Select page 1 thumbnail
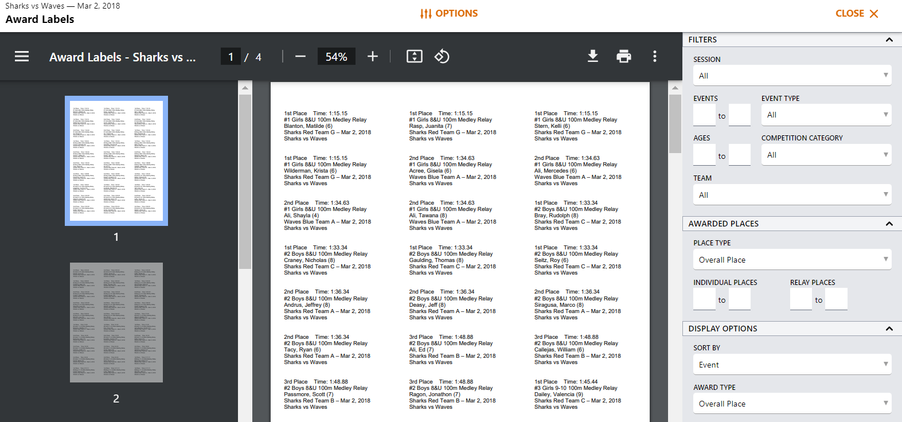This screenshot has height=422, width=902. [116, 161]
